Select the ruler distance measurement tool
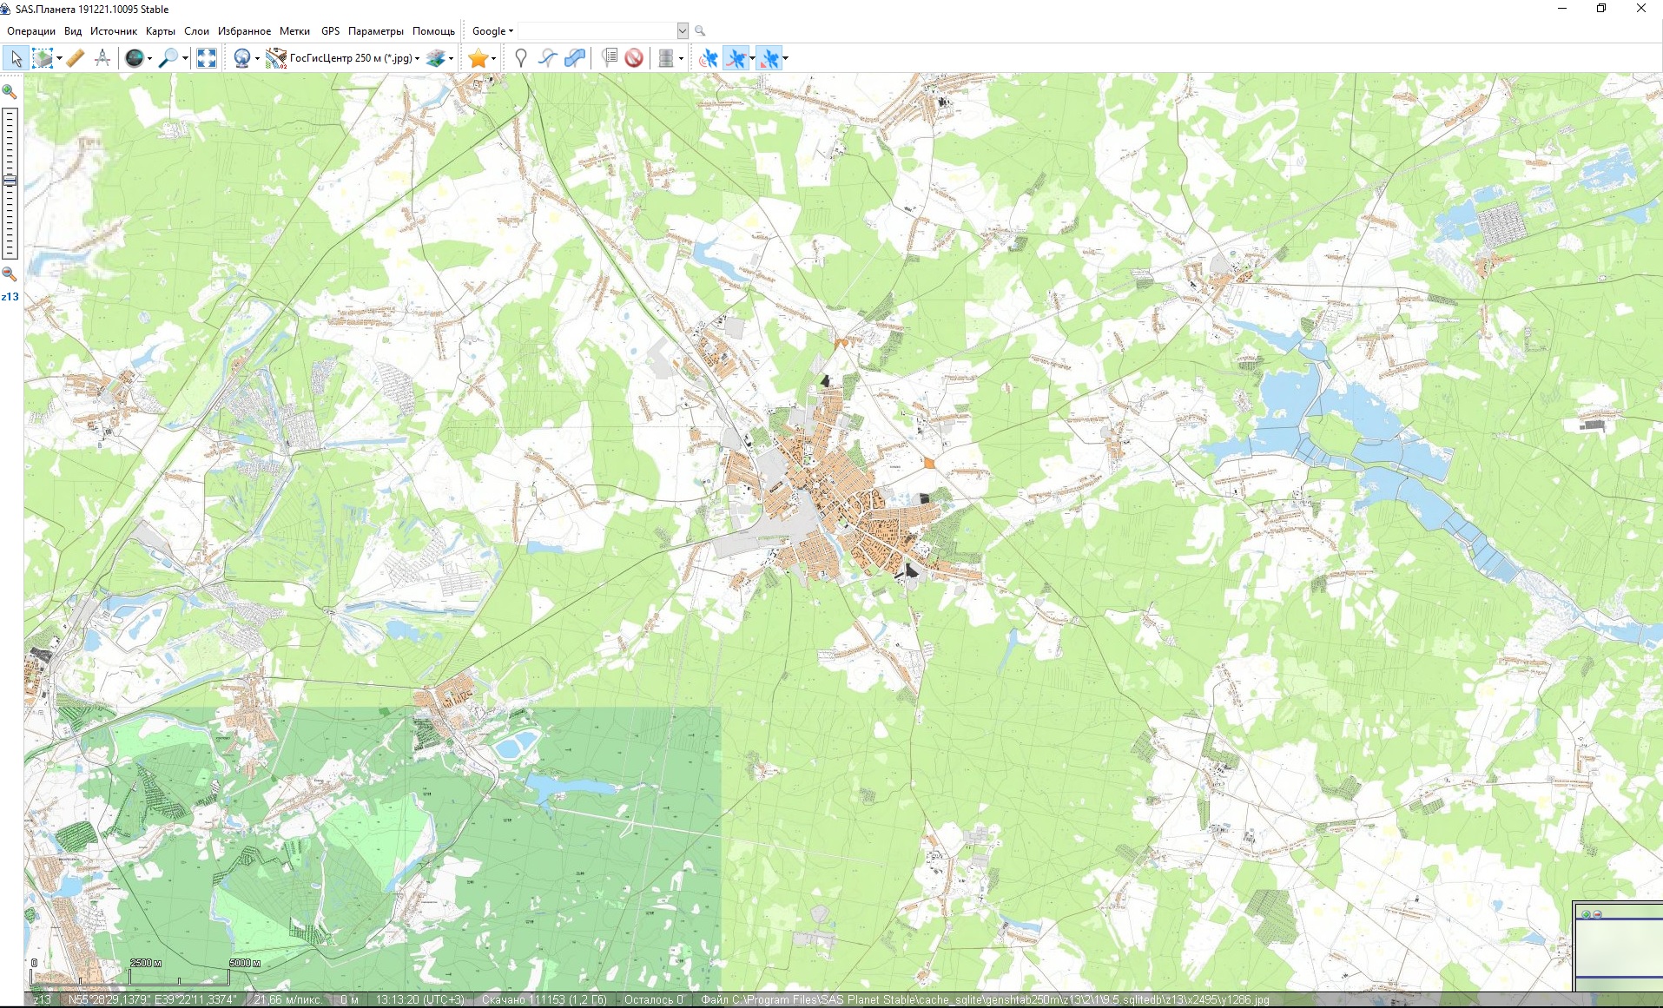The image size is (1663, 1008). click(x=76, y=58)
